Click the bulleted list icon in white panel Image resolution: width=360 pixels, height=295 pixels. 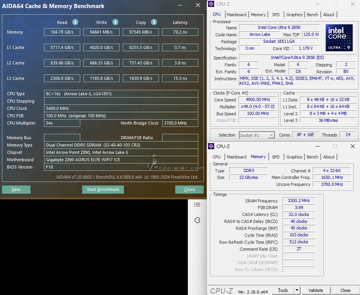click(x=197, y=204)
